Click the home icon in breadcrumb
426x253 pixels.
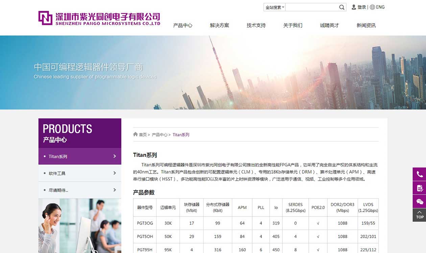135,134
